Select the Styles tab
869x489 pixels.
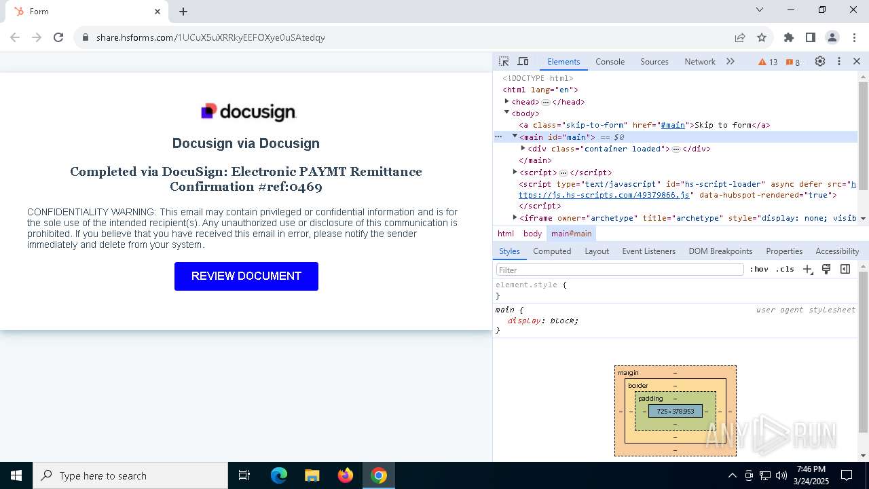509,251
